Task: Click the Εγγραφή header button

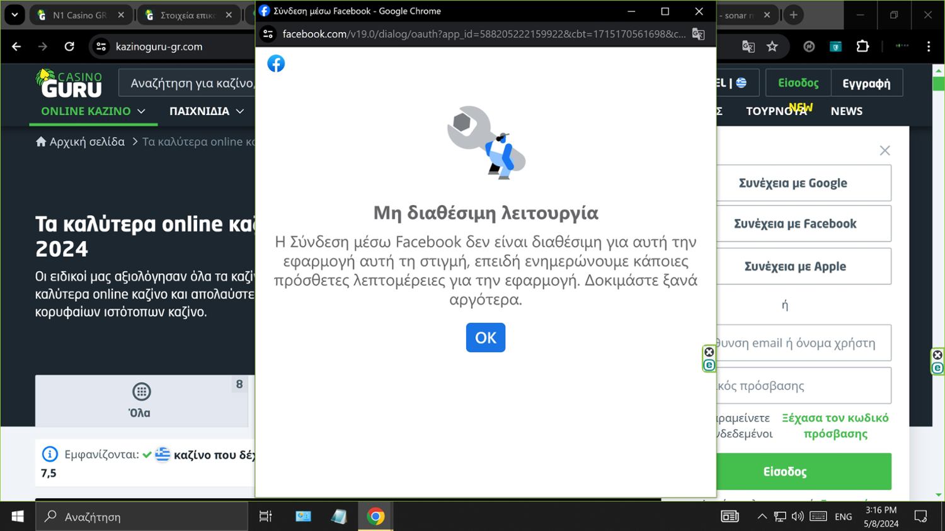Action: pos(866,83)
